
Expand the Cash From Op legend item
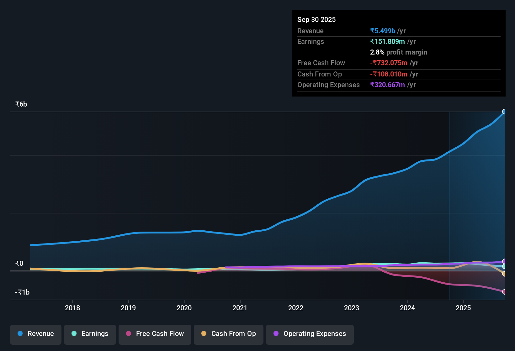click(228, 334)
